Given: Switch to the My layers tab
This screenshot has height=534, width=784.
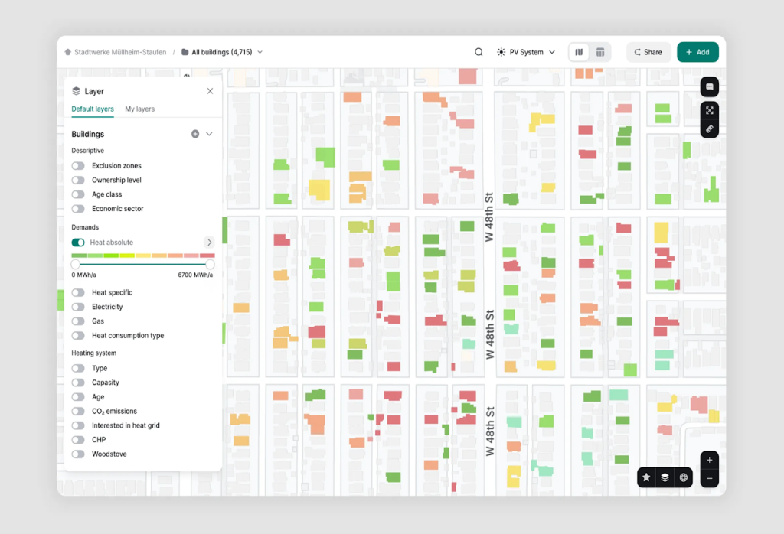Looking at the screenshot, I should pyautogui.click(x=139, y=109).
